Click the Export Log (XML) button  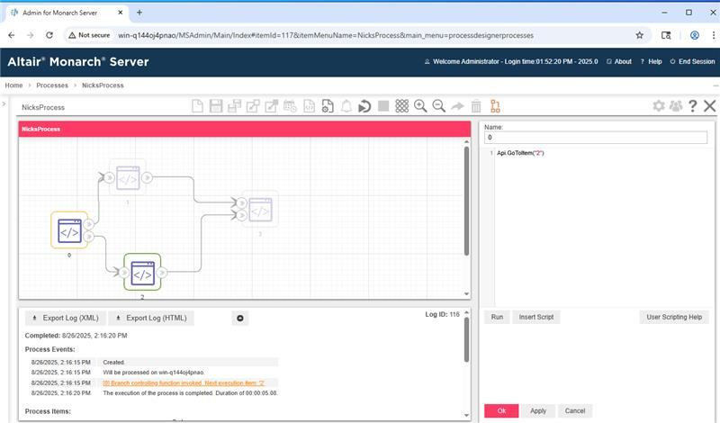coord(66,318)
